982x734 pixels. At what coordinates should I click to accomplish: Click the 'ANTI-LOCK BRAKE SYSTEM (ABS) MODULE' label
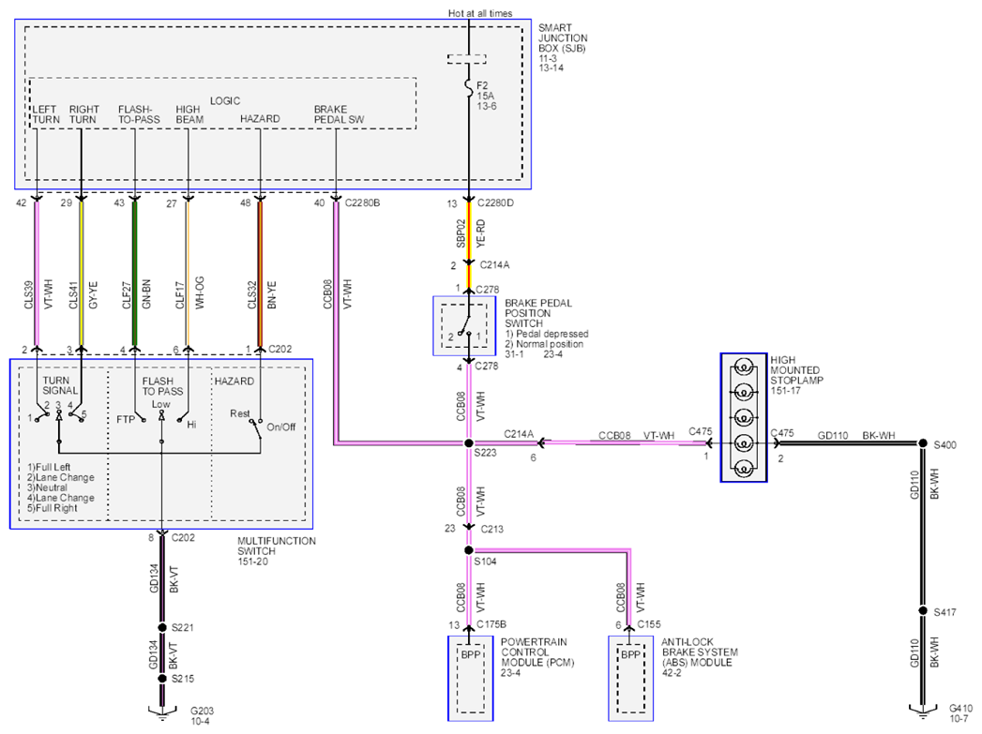pyautogui.click(x=700, y=652)
